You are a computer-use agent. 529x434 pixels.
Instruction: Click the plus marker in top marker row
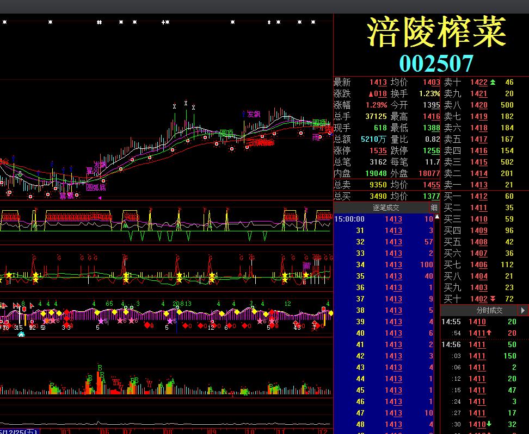[x=163, y=22]
